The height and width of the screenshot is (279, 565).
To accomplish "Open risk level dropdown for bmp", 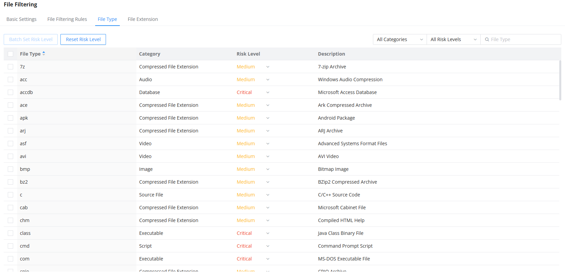I will tap(253, 169).
